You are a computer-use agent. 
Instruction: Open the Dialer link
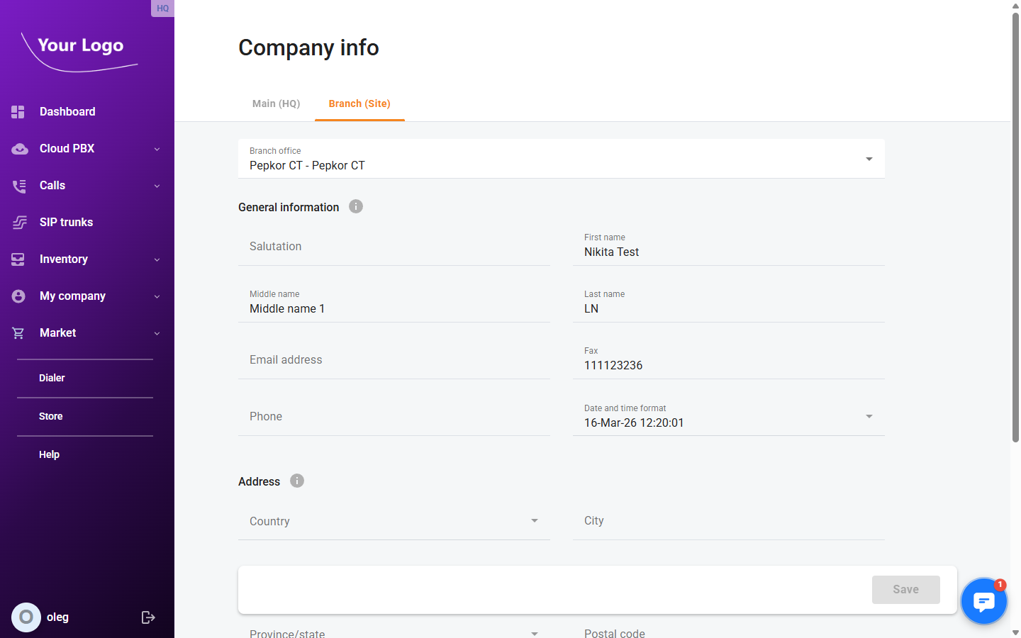[x=52, y=378]
